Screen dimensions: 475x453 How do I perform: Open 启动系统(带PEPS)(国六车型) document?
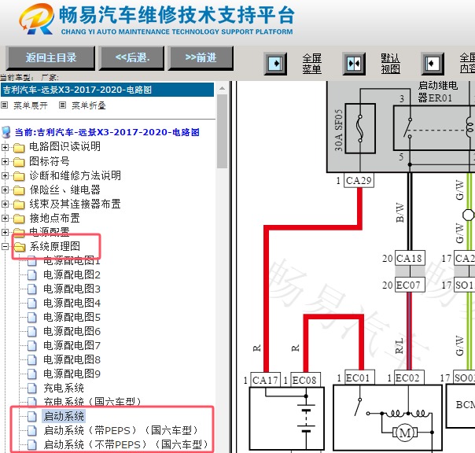tap(120, 430)
